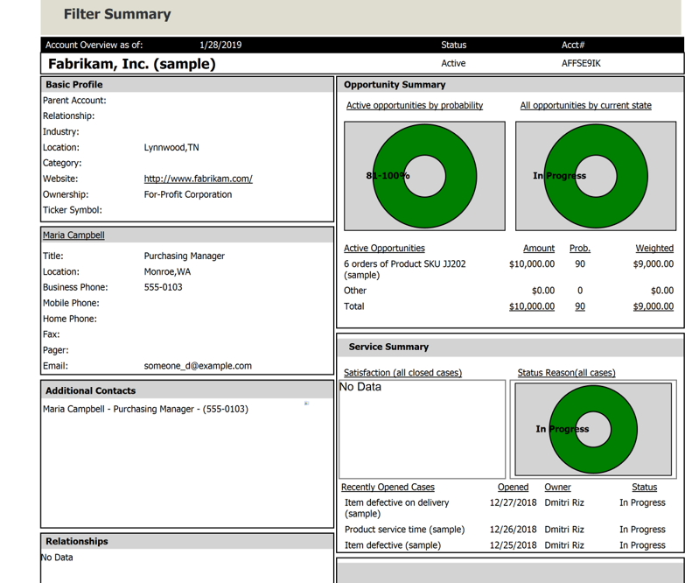Click the For-Profit Corporation ownership value

coord(187,195)
